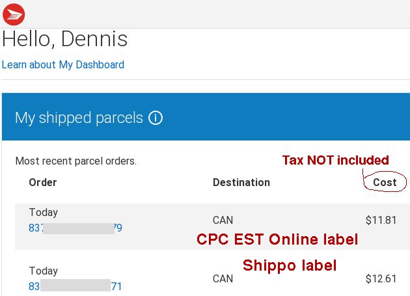The image size is (410, 296).
Task: Click the Canada Post logo icon
Action: (x=14, y=14)
